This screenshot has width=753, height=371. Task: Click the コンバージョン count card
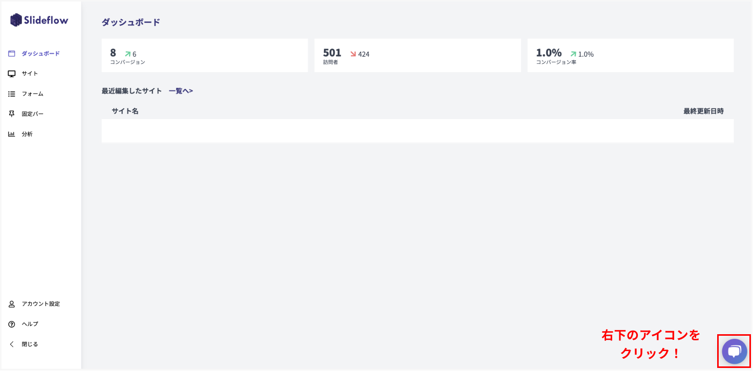coord(205,55)
